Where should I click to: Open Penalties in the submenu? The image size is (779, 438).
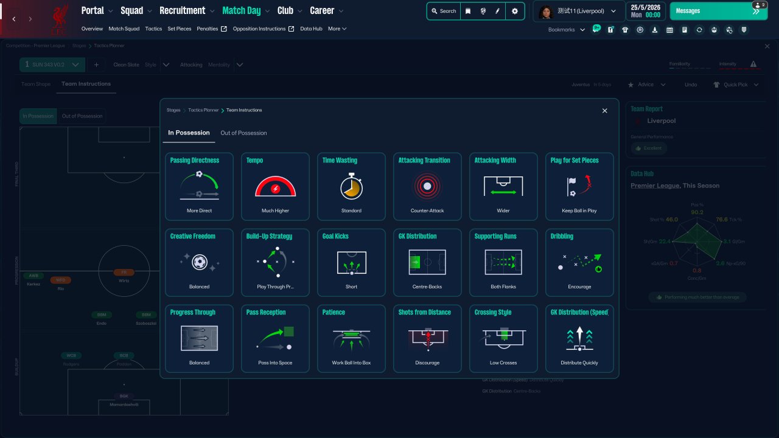point(212,29)
